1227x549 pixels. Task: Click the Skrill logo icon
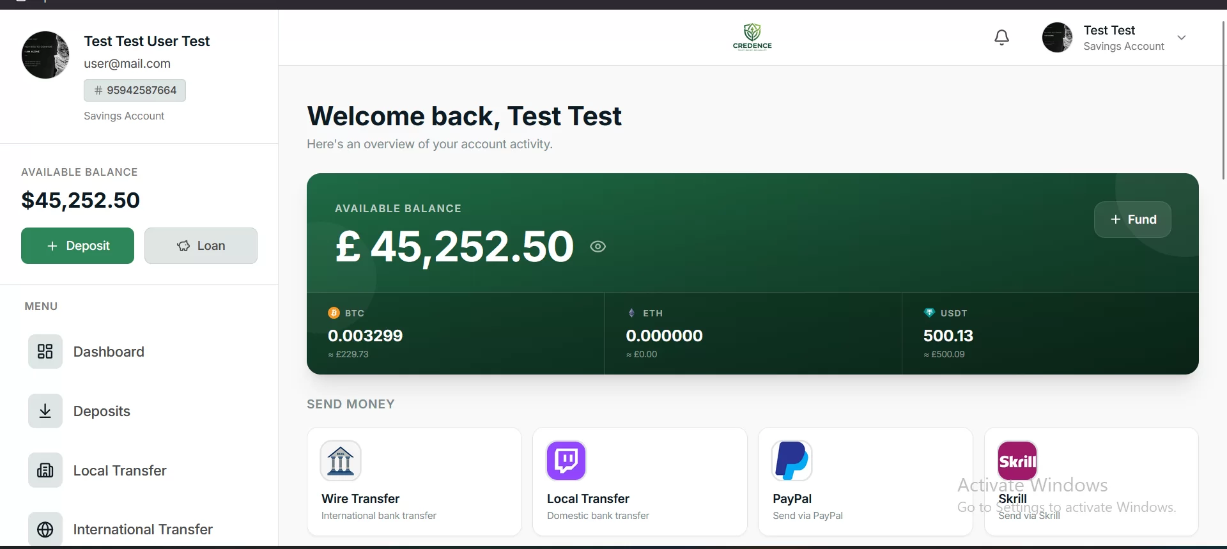pos(1017,460)
